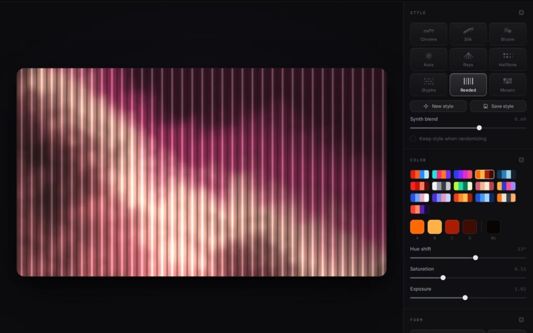Switch to the Glyphs style
This screenshot has width=533, height=333.
(428, 85)
